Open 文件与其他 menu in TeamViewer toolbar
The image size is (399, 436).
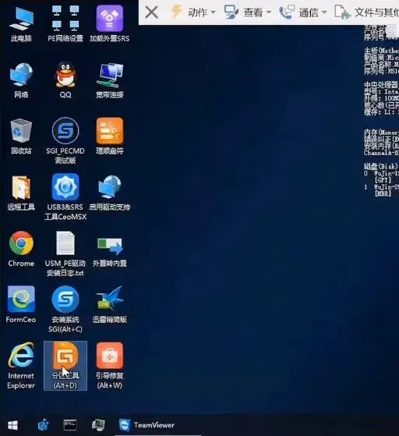(366, 12)
